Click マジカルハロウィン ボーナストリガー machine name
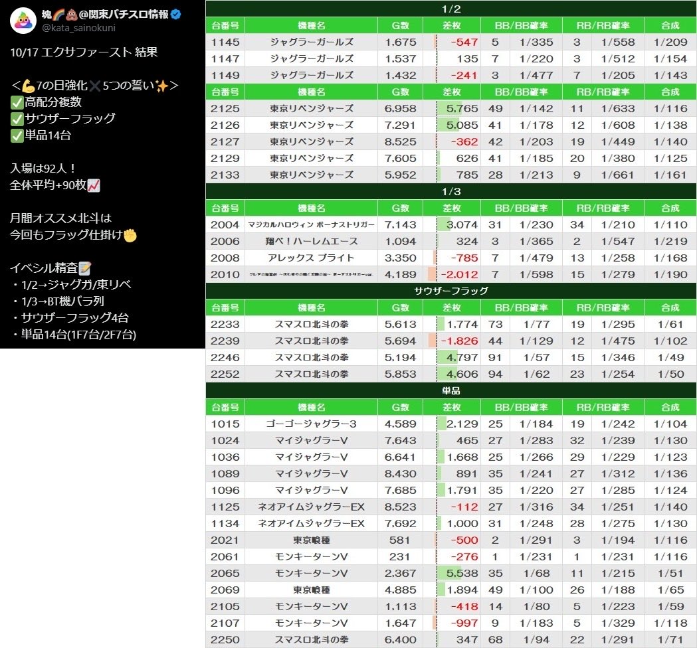This screenshot has height=648, width=697. (x=311, y=224)
